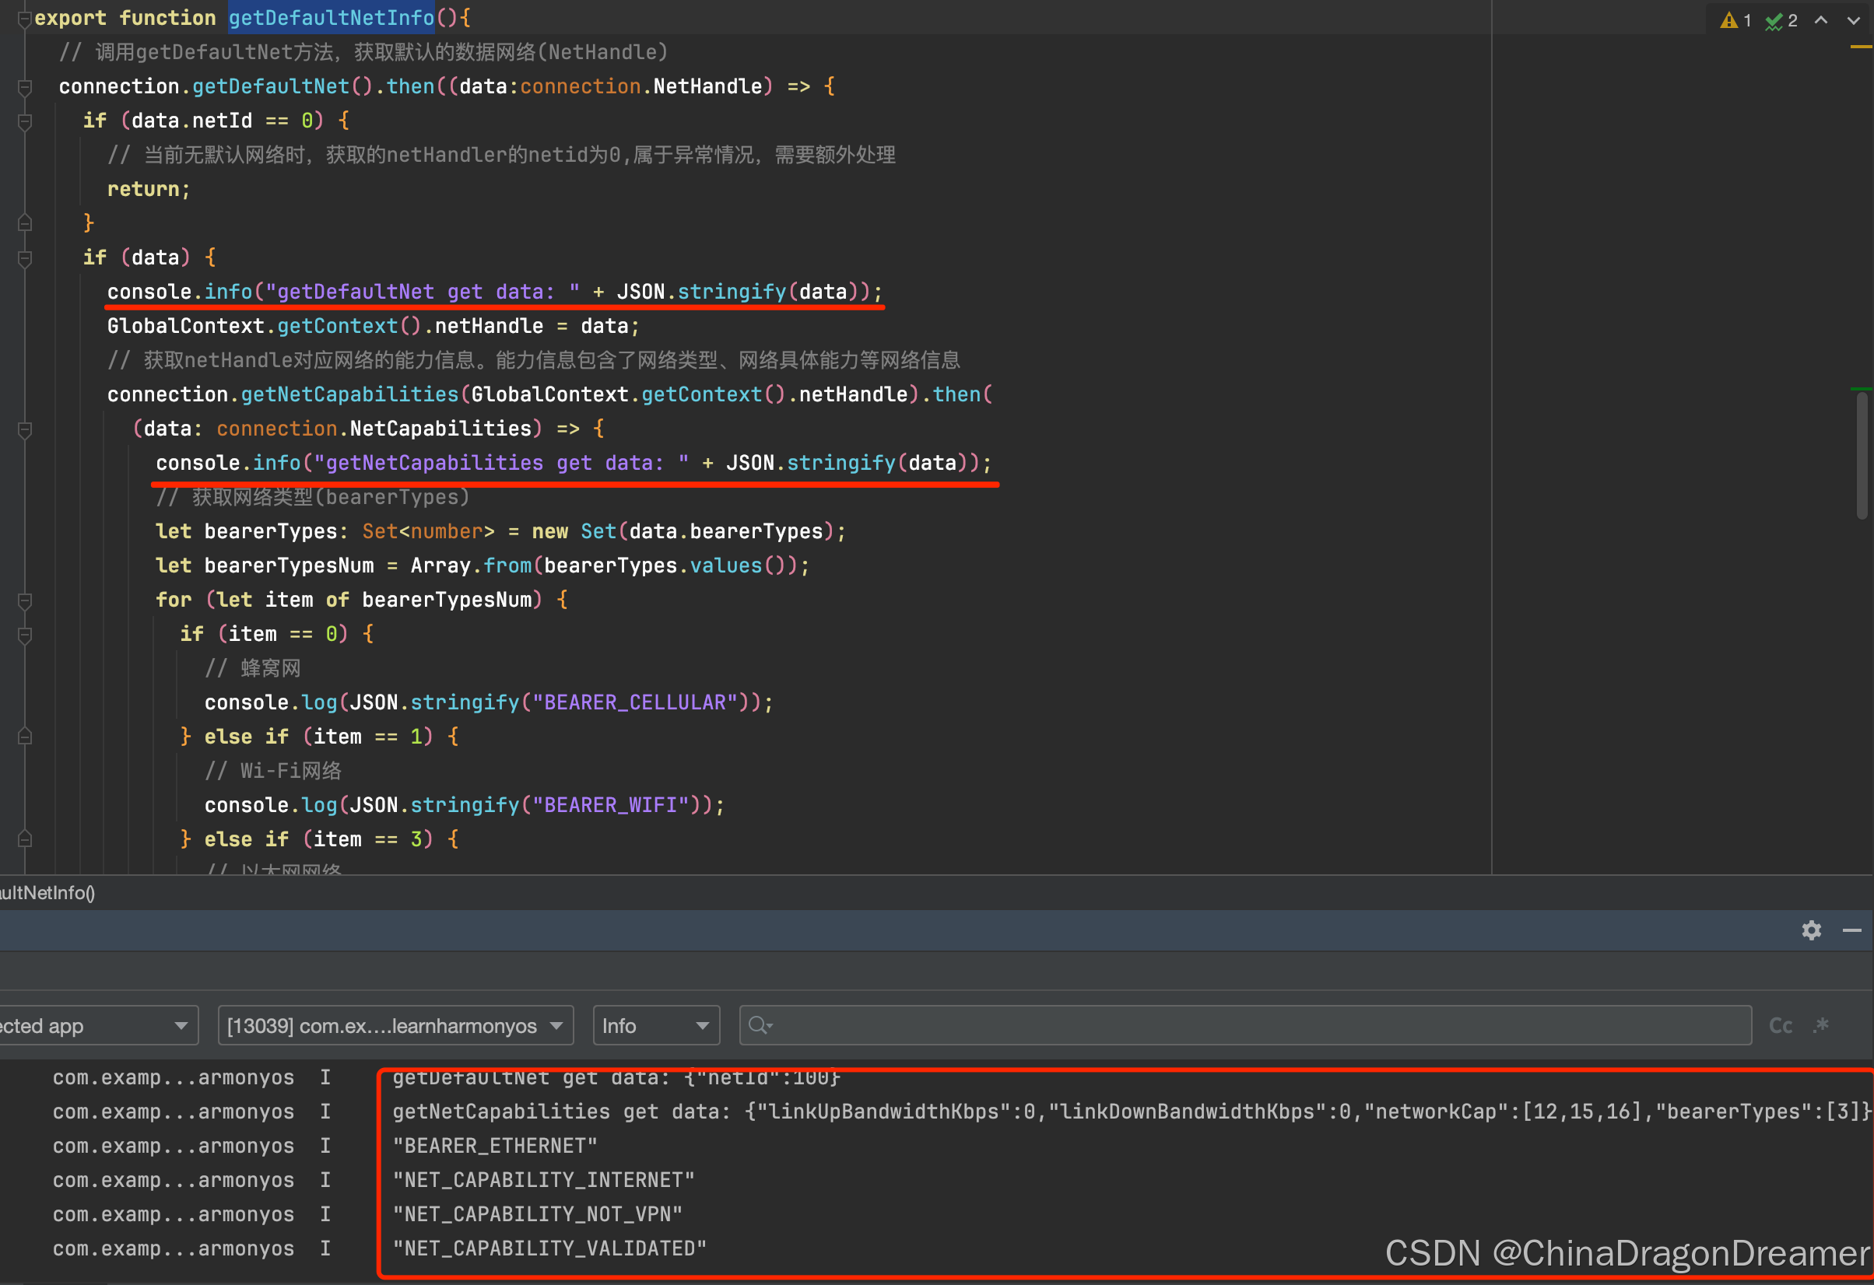Collapse the getDefaultNetInfo function fold marker
Viewport: 1874px width, 1285px height.
pyautogui.click(x=24, y=19)
